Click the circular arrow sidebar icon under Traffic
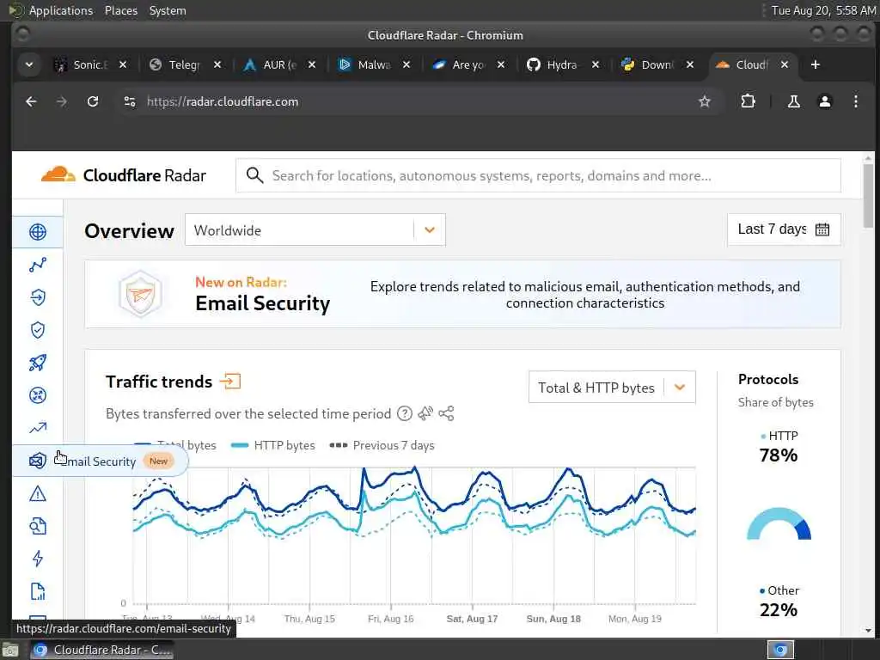 (38, 296)
